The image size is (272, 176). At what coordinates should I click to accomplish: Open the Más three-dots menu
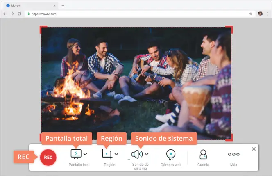point(233,154)
